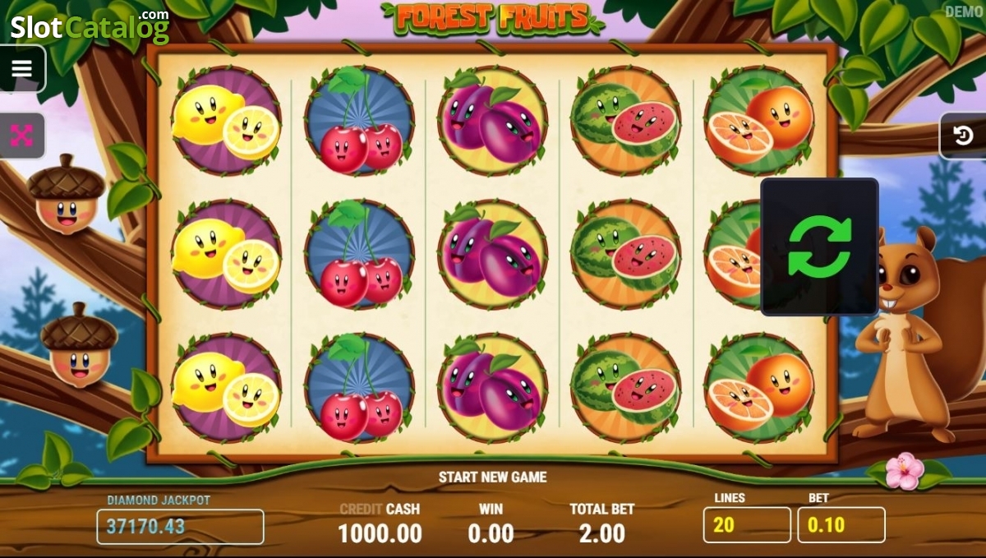The width and height of the screenshot is (986, 558).
Task: Select the top-left lemon symbol
Action: pos(226,121)
